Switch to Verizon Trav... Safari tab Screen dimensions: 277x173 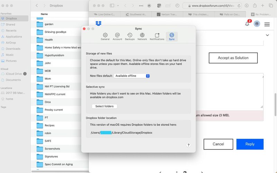click(167, 15)
